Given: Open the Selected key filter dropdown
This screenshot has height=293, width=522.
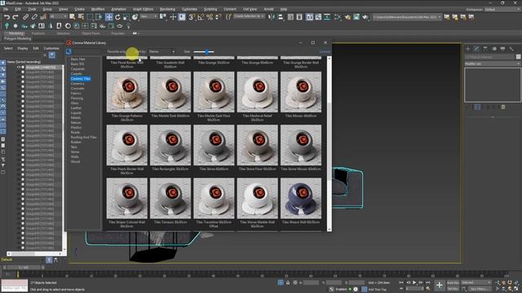Looking at the screenshot, I should pyautogui.click(x=476, y=282).
